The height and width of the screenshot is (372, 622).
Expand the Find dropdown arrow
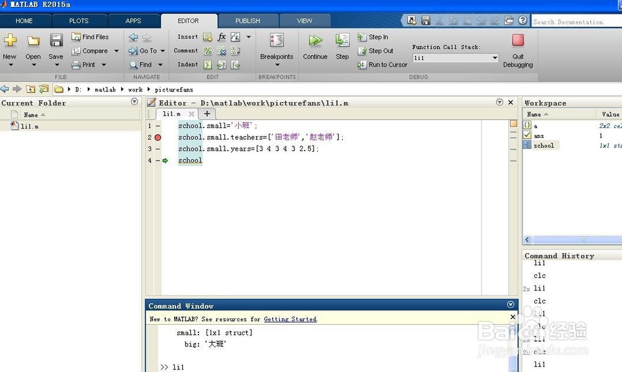pyautogui.click(x=160, y=65)
